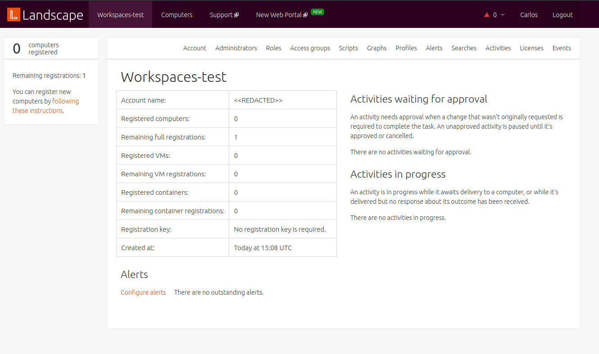Open the Account sub-menu item
599x354 pixels.
point(195,48)
